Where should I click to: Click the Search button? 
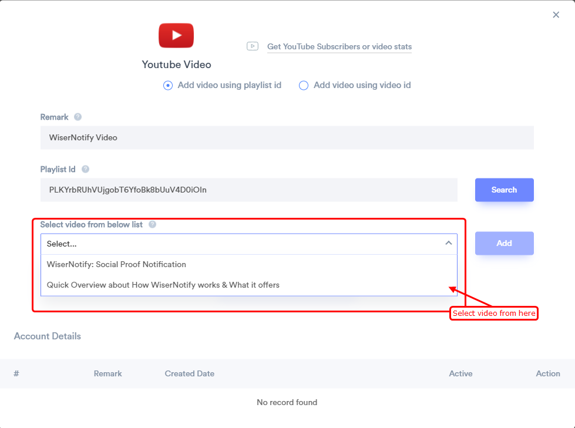click(504, 190)
